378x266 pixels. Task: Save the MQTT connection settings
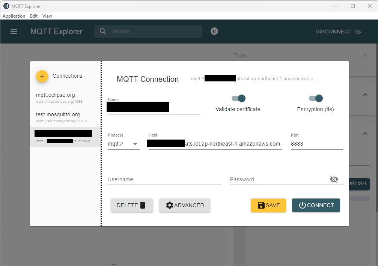pyautogui.click(x=268, y=205)
